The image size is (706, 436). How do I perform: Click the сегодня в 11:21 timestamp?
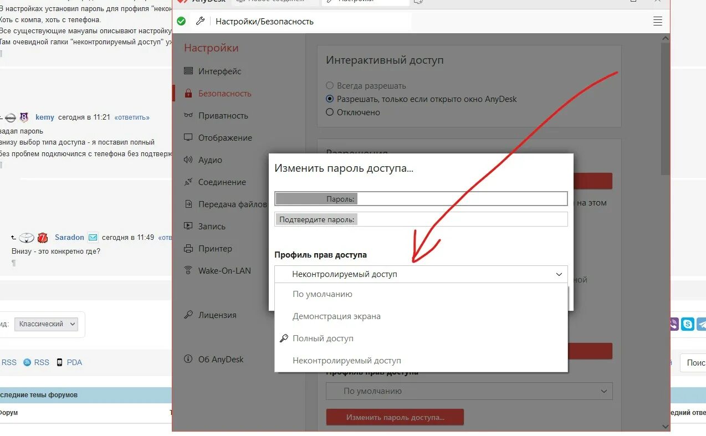click(x=84, y=117)
